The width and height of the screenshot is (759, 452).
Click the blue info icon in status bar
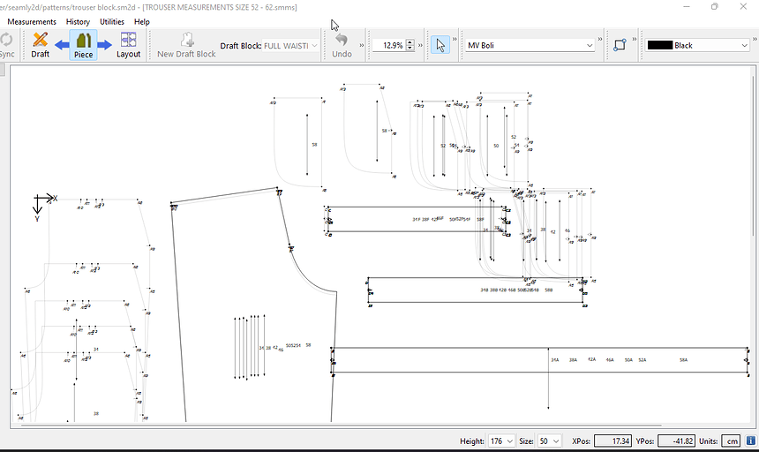click(x=750, y=441)
